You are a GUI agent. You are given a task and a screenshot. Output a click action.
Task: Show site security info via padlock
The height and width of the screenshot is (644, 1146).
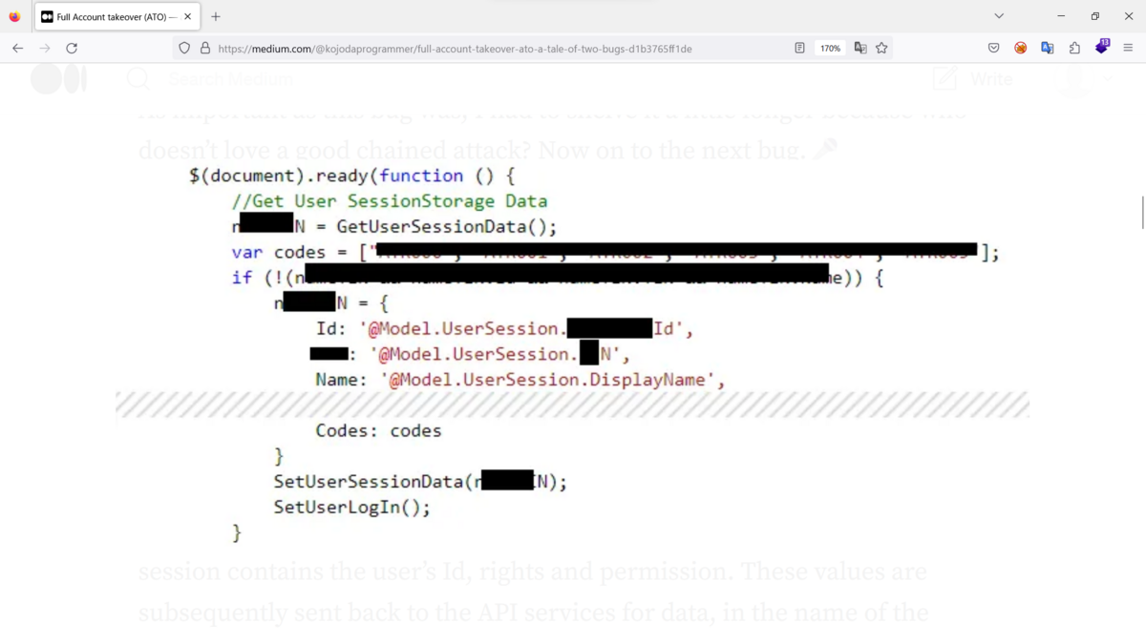tap(205, 48)
